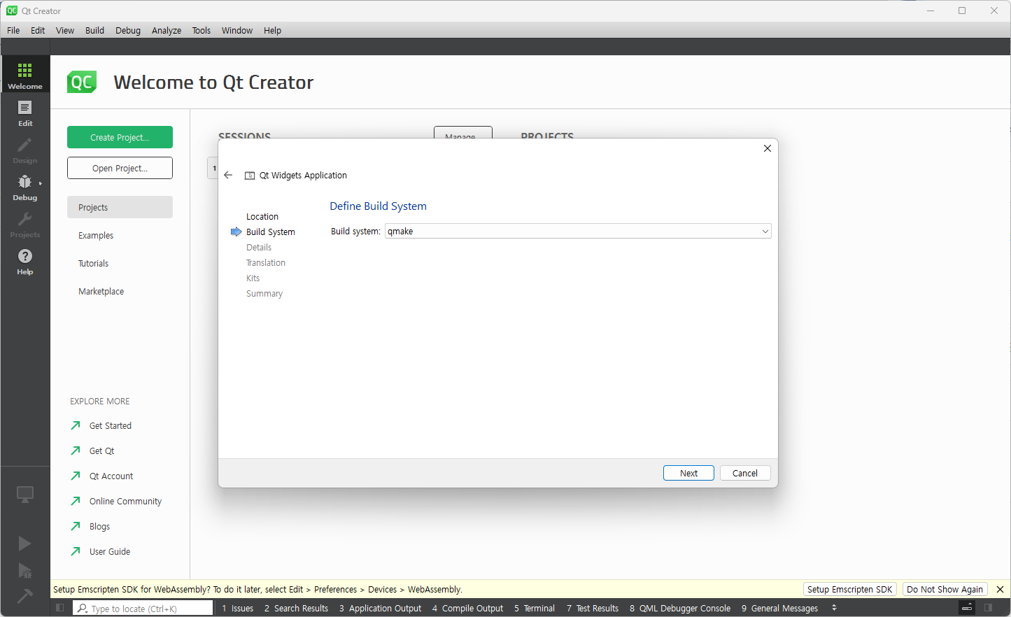Switch to Welcome mode in sidebar

click(25, 74)
